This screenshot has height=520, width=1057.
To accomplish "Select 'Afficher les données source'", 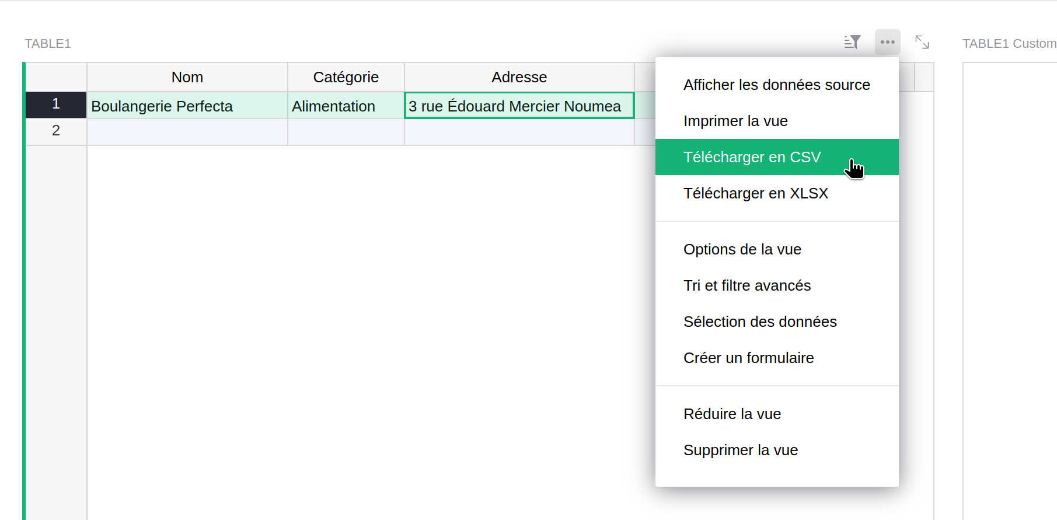I will click(776, 85).
